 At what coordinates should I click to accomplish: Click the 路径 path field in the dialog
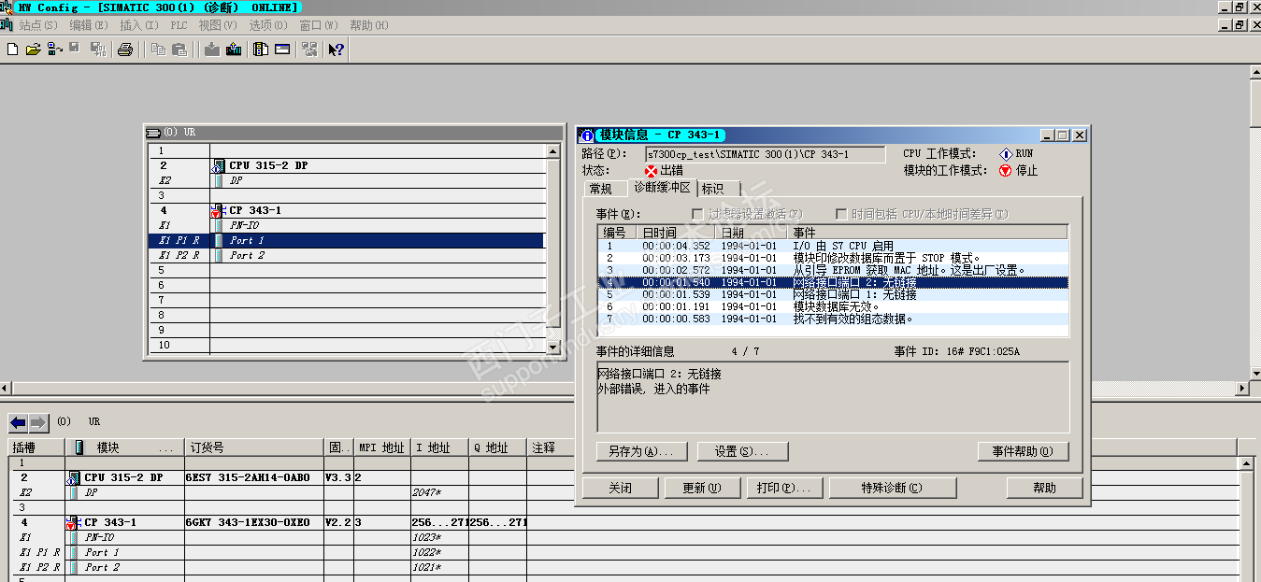pyautogui.click(x=765, y=154)
